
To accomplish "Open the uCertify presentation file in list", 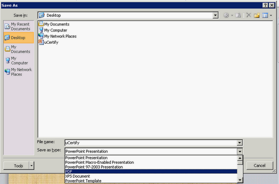I will coord(51,42).
